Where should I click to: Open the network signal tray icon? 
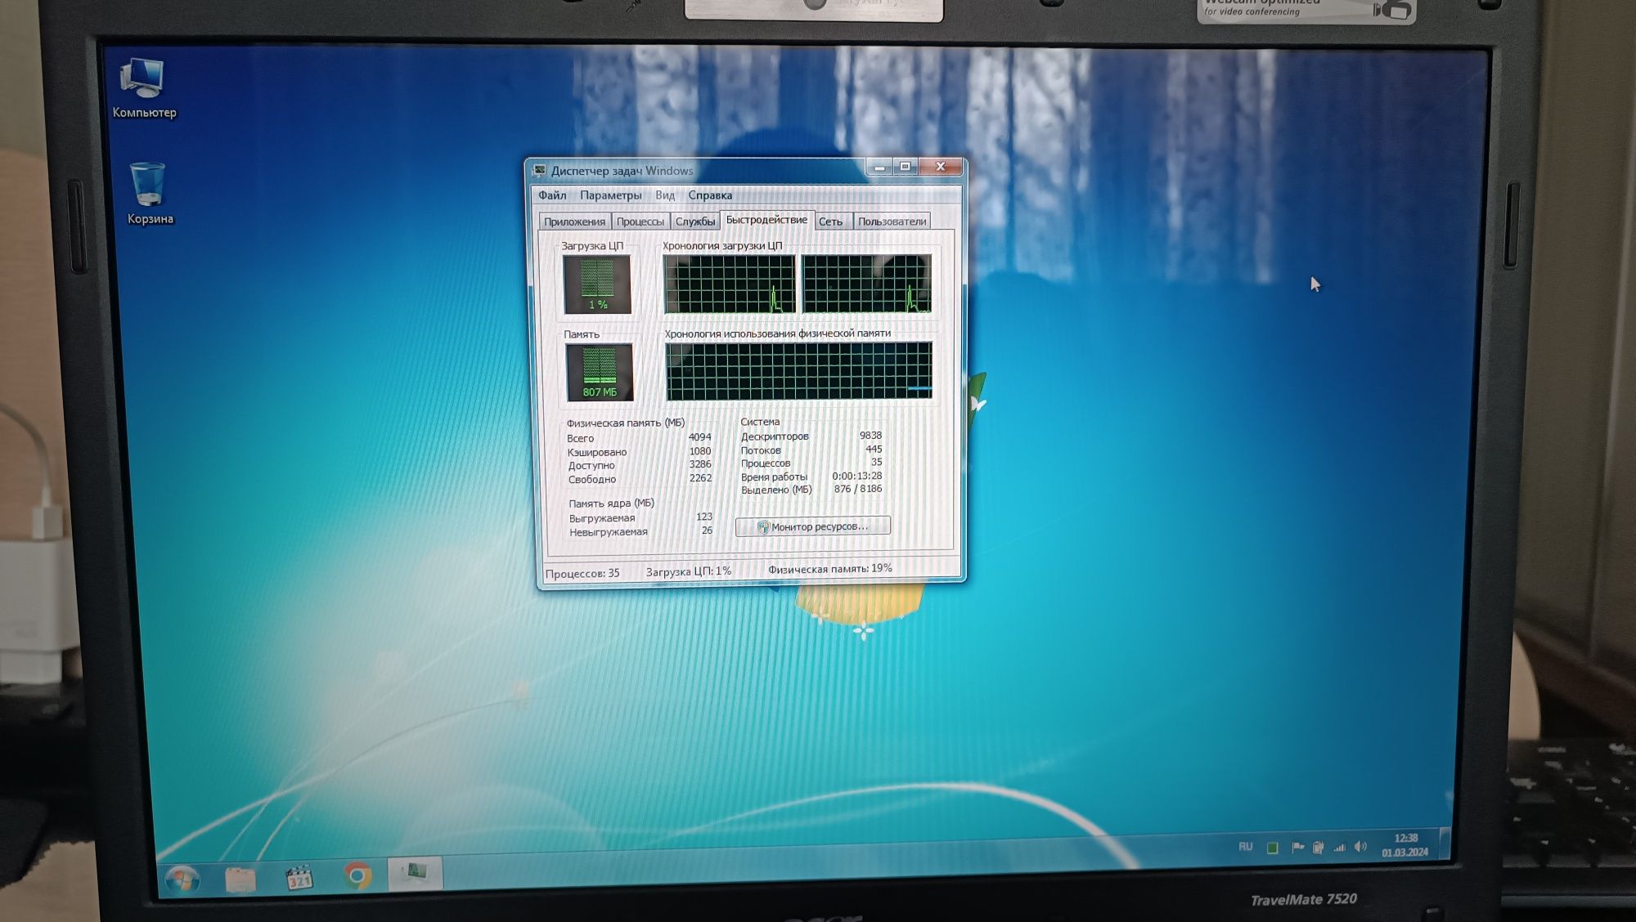coord(1339,847)
